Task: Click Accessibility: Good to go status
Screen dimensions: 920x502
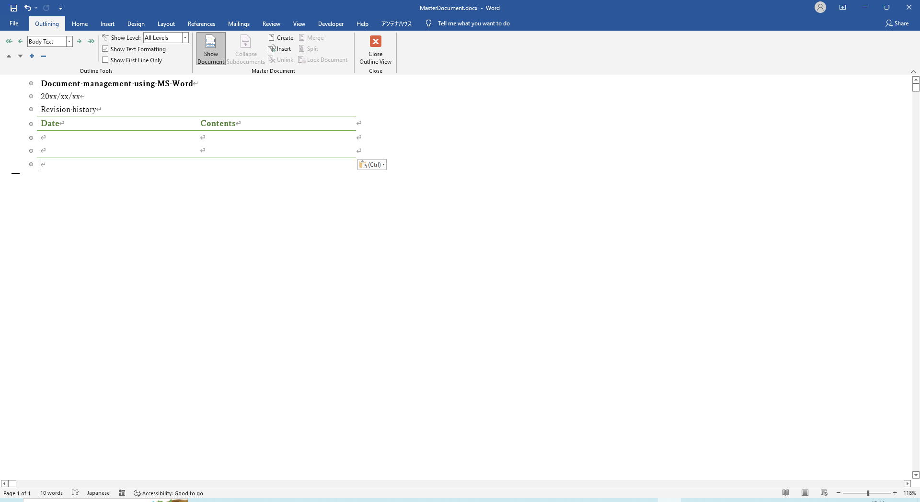Action: pos(168,493)
